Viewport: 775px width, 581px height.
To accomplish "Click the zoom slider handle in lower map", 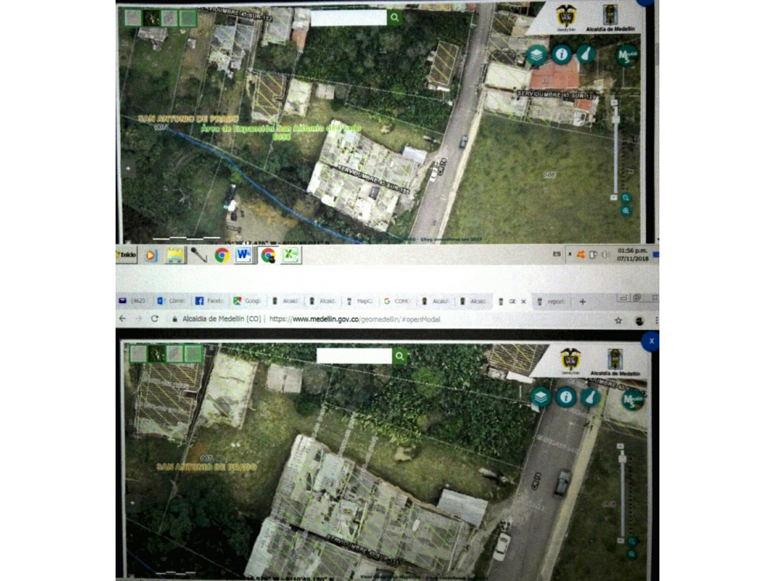I will 621,458.
